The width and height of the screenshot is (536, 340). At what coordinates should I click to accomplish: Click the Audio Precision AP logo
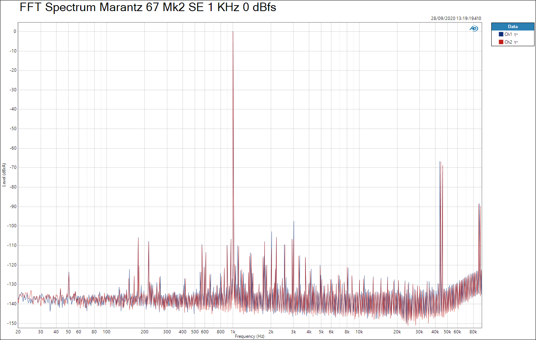click(x=474, y=28)
